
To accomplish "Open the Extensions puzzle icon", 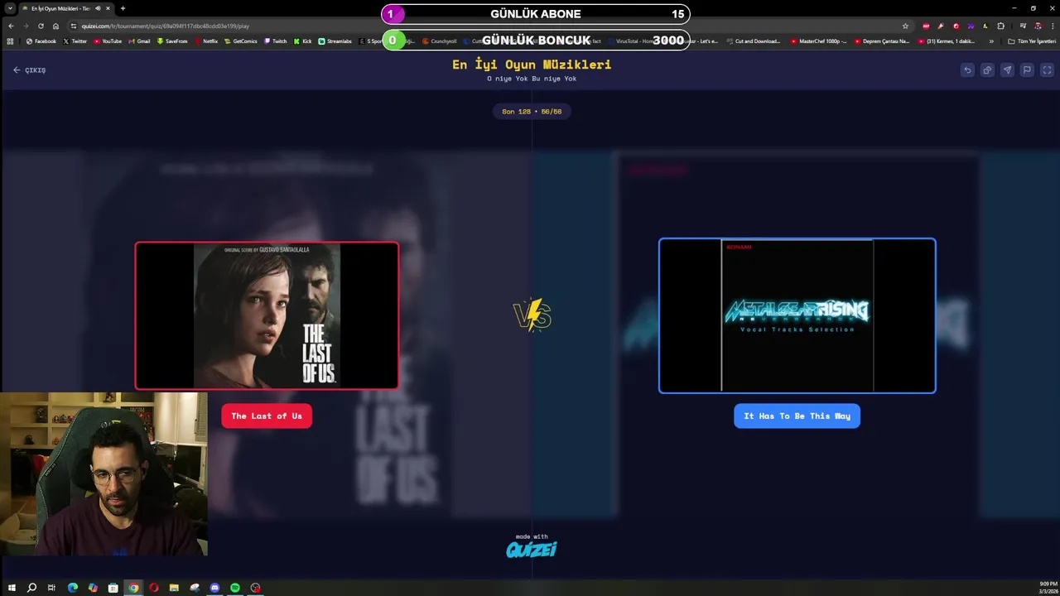I will 1000,26.
